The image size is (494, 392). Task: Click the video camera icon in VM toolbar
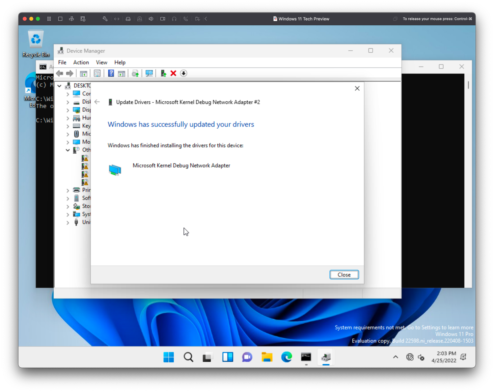pos(163,19)
